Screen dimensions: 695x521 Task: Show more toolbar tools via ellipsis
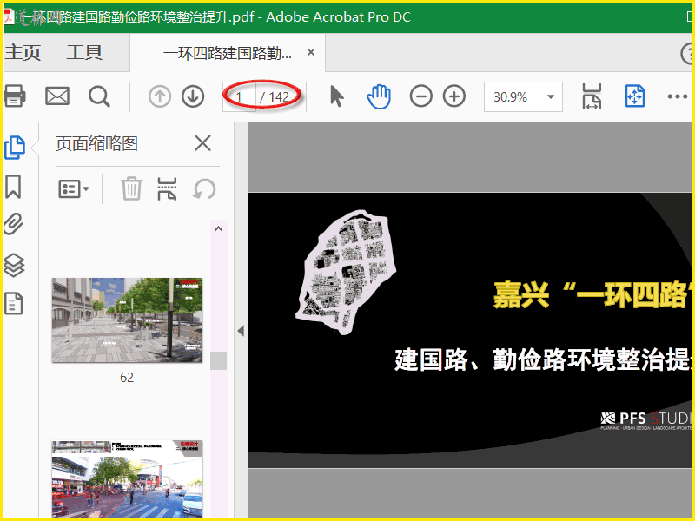coord(678,96)
